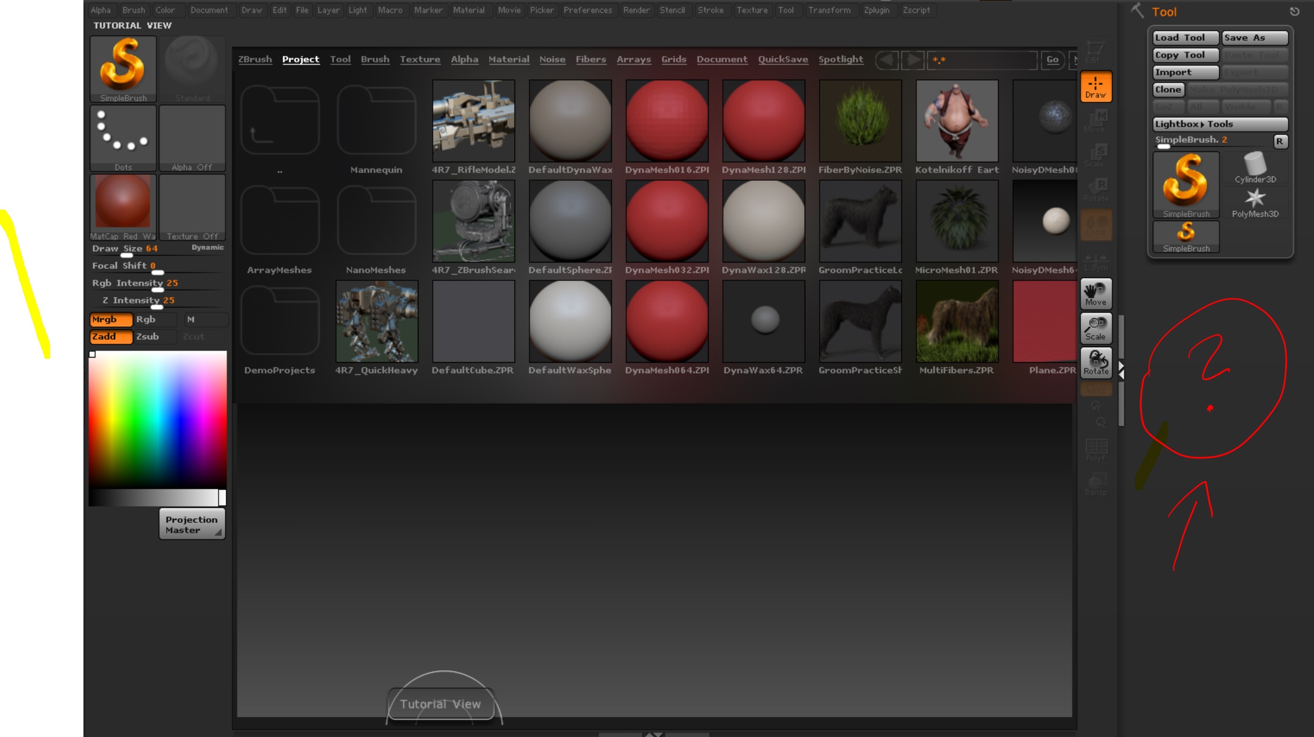This screenshot has width=1314, height=737.
Task: Click the Move canvas navigation icon
Action: point(1096,294)
